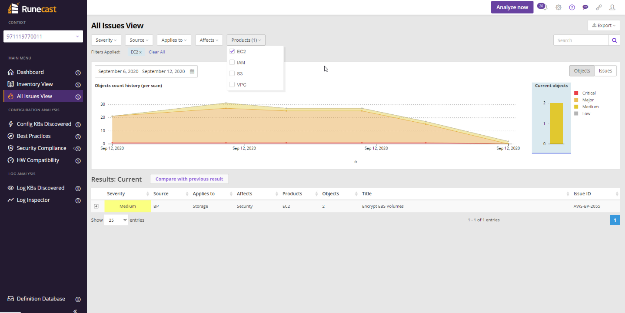
Task: Collapse the chart panel with up chevron
Action: click(x=356, y=162)
